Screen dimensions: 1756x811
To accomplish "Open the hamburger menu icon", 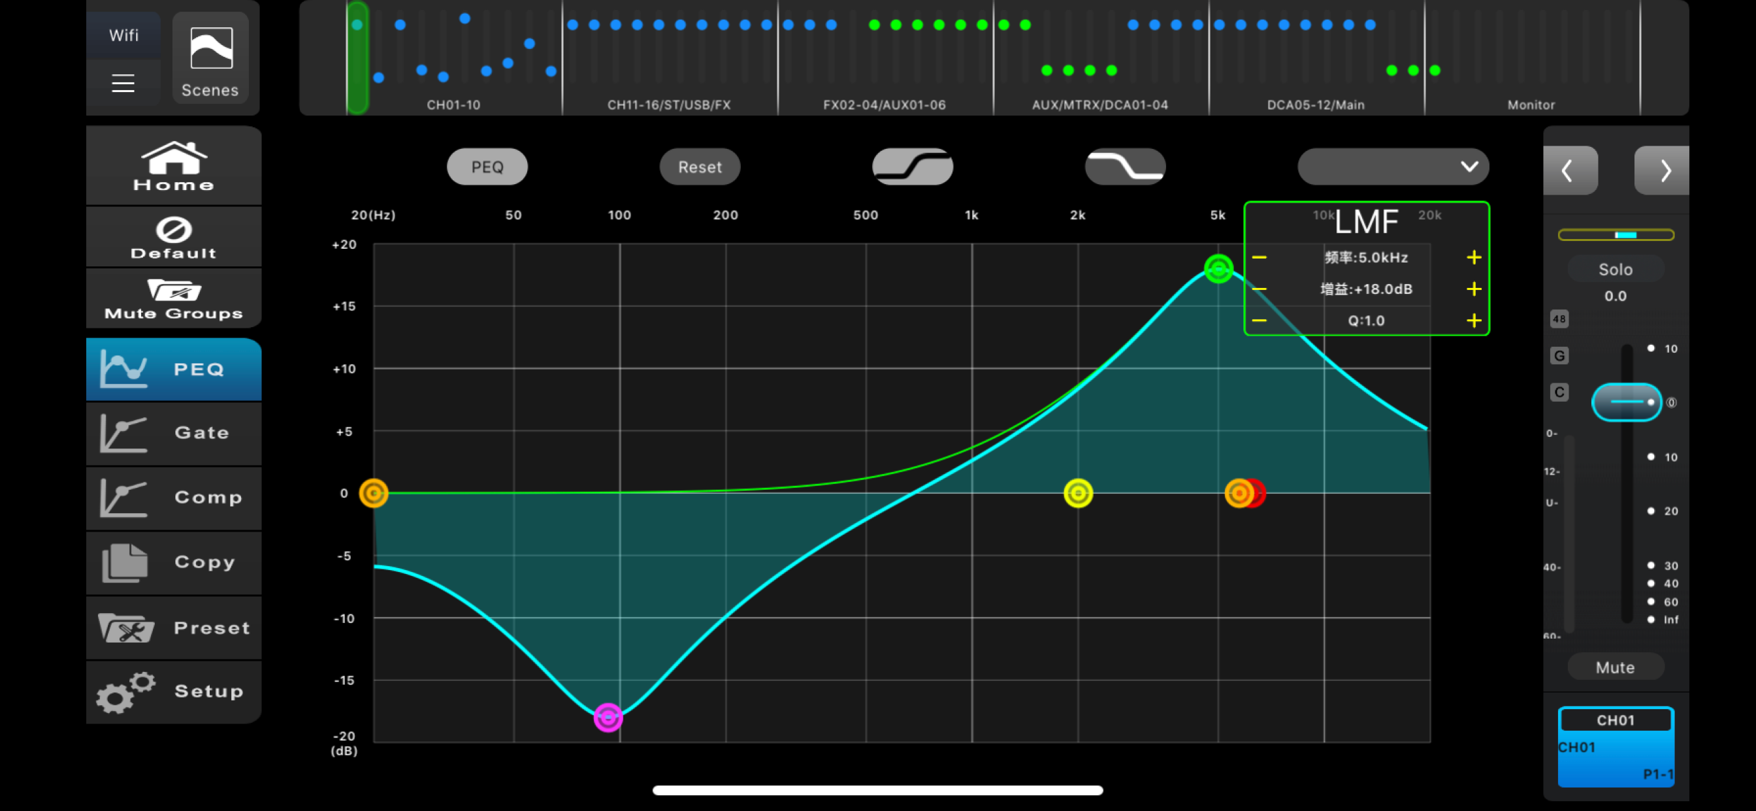I will click(x=123, y=82).
